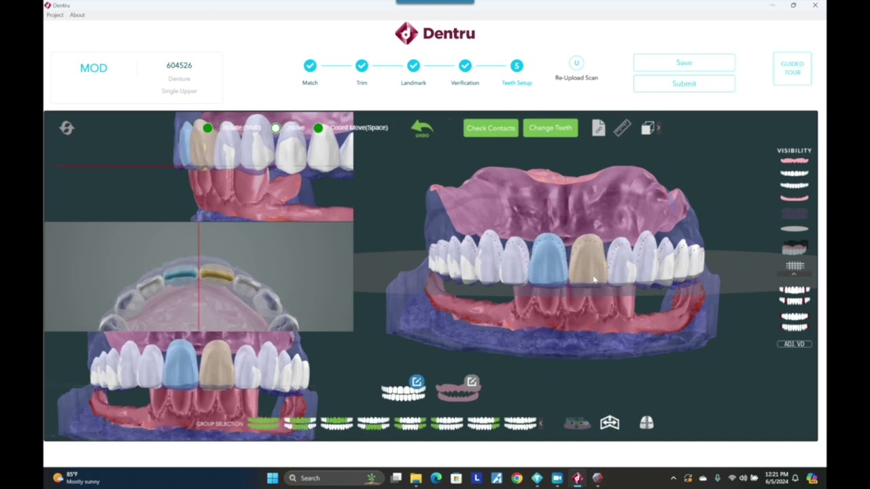Viewport: 870px width, 489px height.
Task: Select the third group selection teeth icon
Action: (x=337, y=424)
